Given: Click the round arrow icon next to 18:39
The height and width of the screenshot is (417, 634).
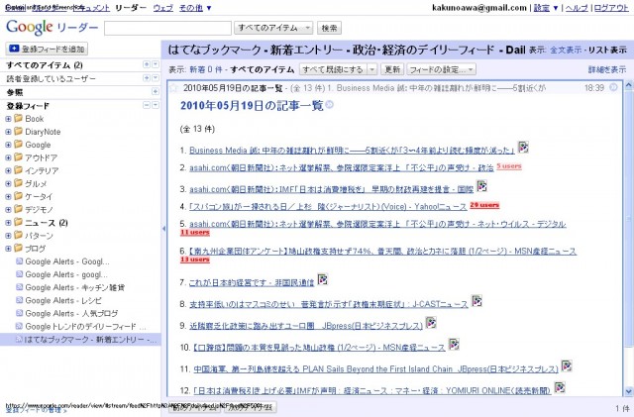Looking at the screenshot, I should (x=613, y=87).
